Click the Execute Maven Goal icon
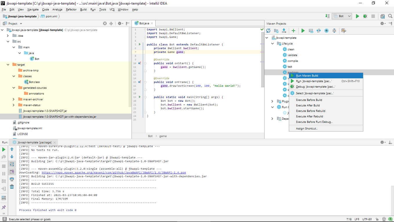 pyautogui.click(x=311, y=31)
